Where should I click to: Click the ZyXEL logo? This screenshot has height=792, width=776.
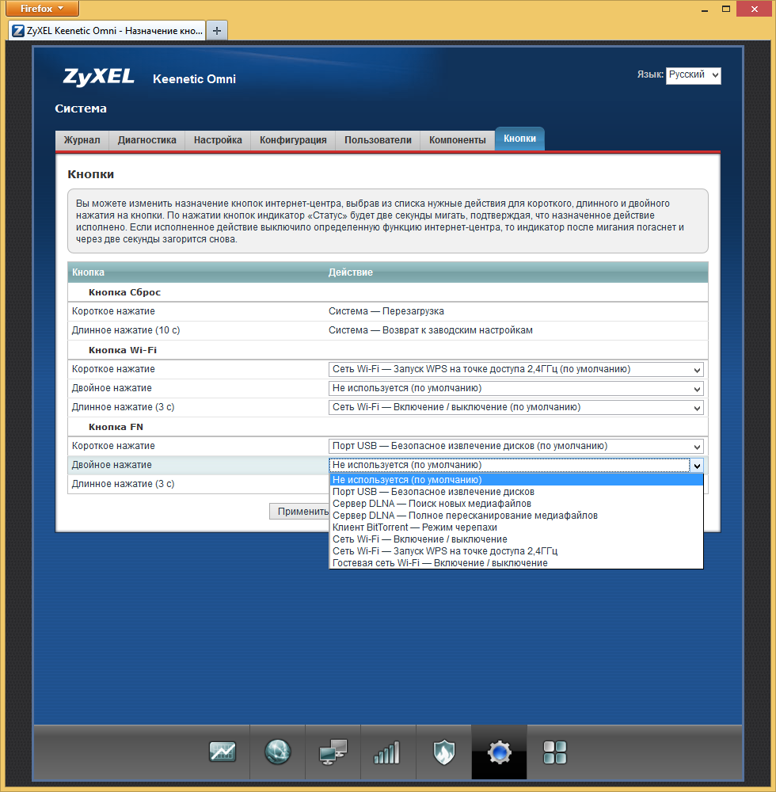pos(98,78)
